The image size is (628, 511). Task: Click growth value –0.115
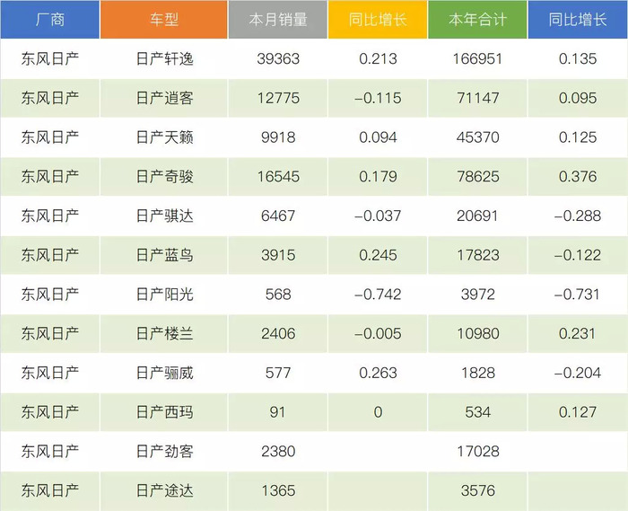pos(378,98)
